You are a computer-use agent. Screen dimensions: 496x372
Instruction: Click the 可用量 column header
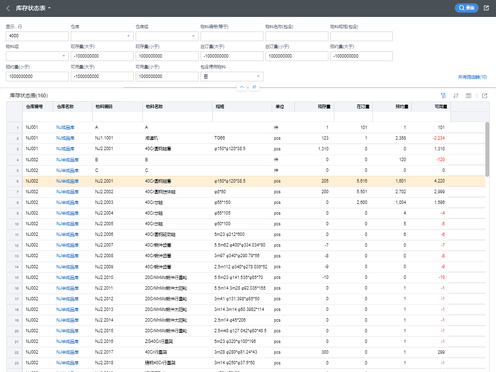click(x=431, y=107)
